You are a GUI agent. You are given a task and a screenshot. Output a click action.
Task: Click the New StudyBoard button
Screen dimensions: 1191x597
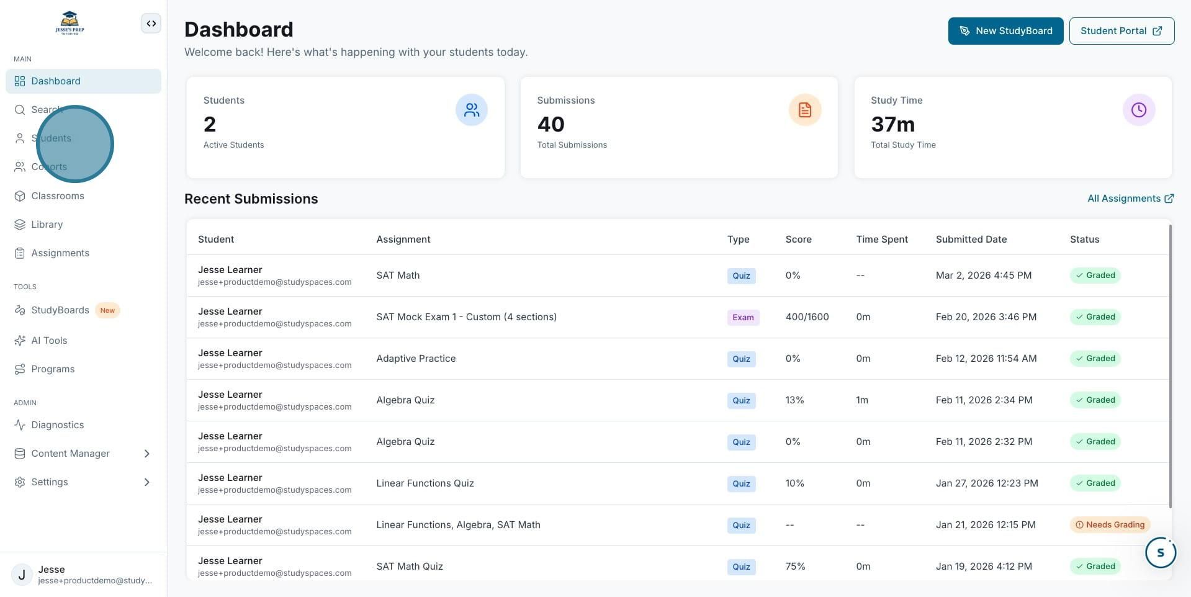1005,31
